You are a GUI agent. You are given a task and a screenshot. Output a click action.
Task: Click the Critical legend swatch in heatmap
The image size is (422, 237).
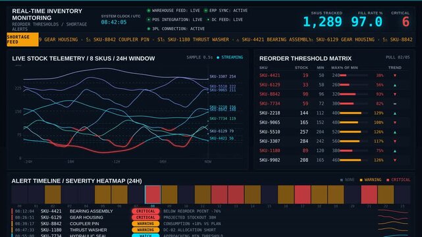pyautogui.click(x=388, y=180)
